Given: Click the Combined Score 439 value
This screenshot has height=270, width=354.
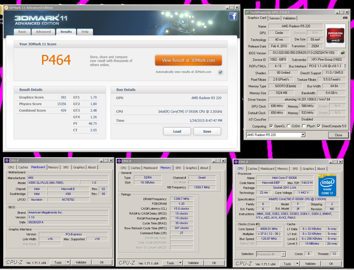Looking at the screenshot, I should point(63,110).
